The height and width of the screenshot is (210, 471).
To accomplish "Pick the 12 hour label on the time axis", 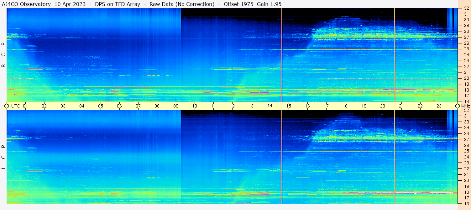I will pyautogui.click(x=232, y=106).
